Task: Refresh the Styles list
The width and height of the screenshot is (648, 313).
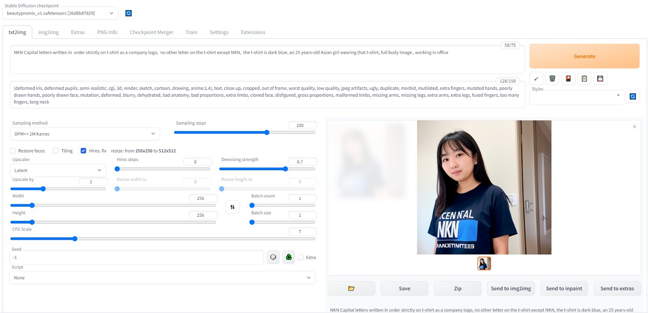Action: (x=633, y=96)
